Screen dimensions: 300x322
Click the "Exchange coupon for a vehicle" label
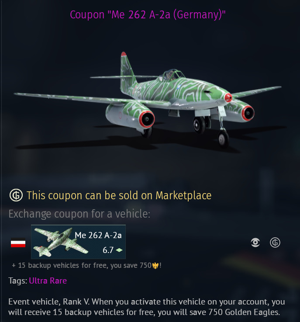[x=79, y=214]
